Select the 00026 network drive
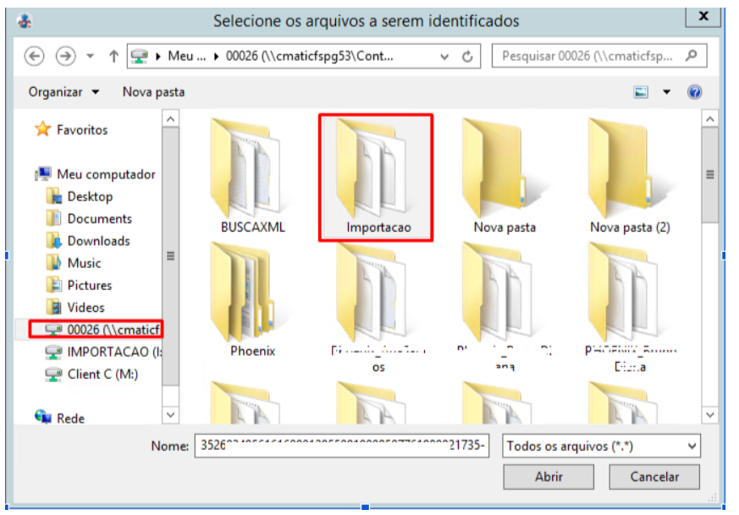 (96, 329)
